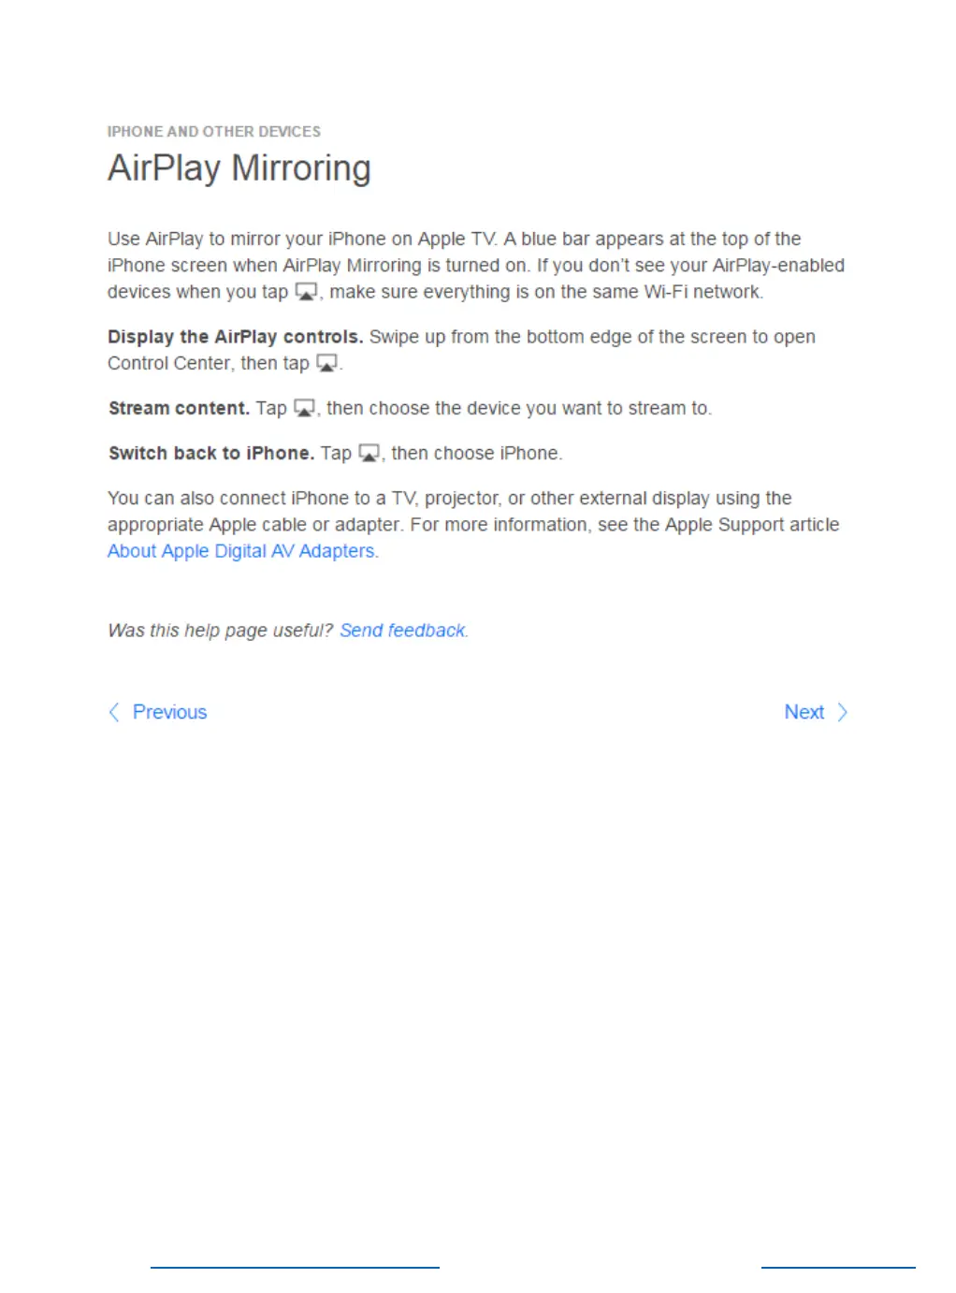Image resolution: width=956 pixels, height=1293 pixels.
Task: Click the long blue underline at page bottom
Action: pos(295,1268)
